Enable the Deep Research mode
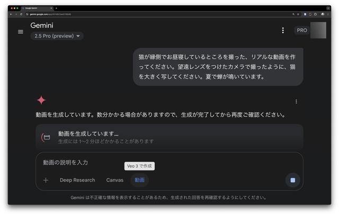 [77, 180]
